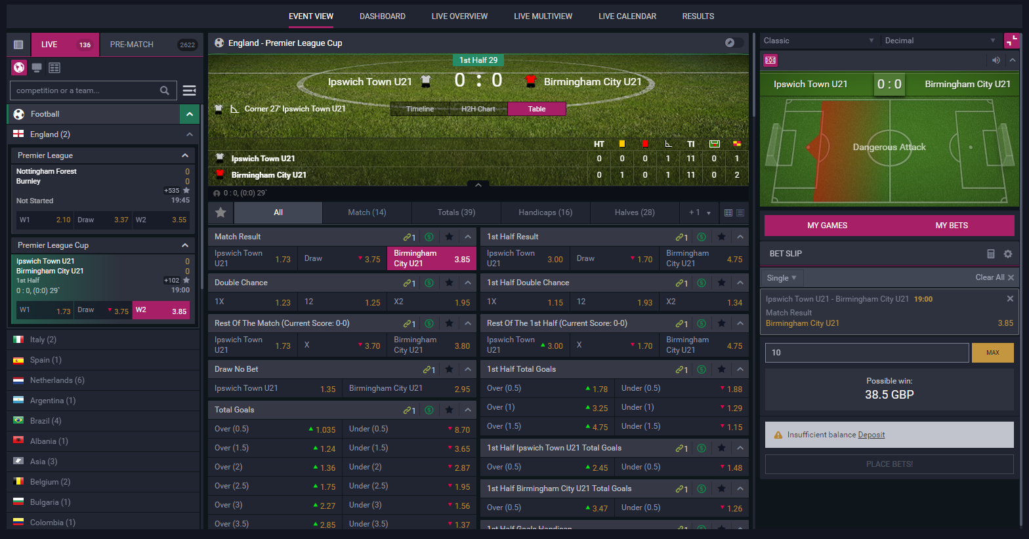The image size is (1029, 539).
Task: Click the Deposit link
Action: pos(871,435)
